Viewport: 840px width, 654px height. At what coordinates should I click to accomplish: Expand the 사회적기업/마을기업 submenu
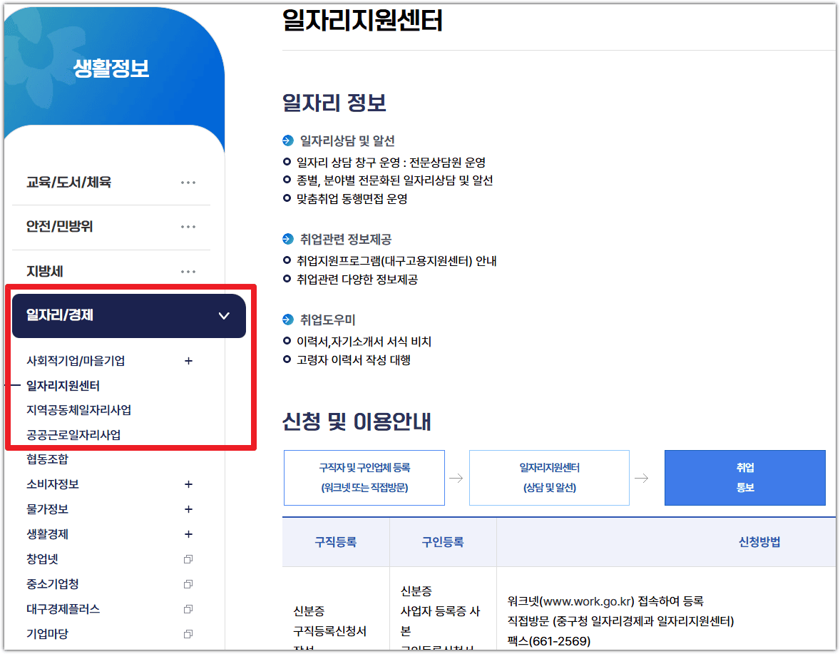coord(188,361)
